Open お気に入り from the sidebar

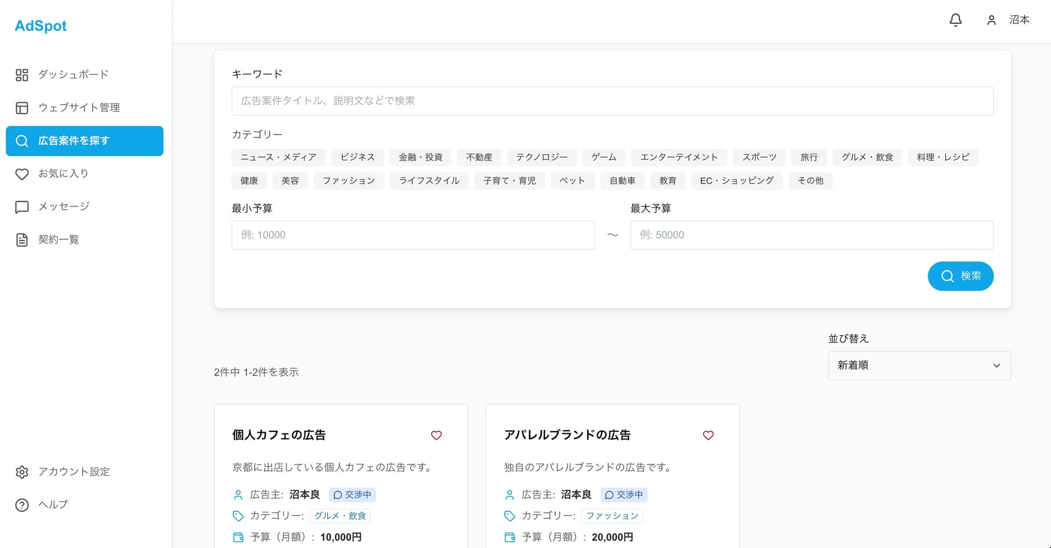tap(64, 174)
